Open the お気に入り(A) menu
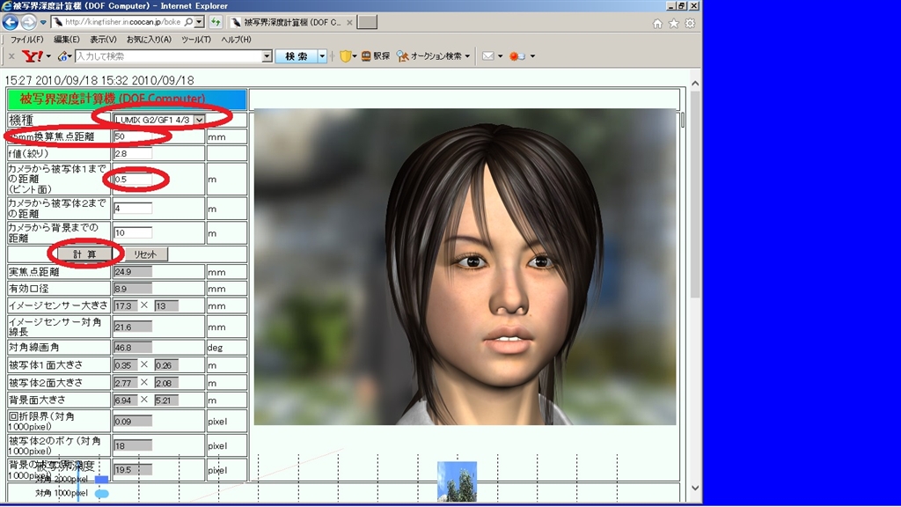The image size is (901, 507). tap(149, 40)
